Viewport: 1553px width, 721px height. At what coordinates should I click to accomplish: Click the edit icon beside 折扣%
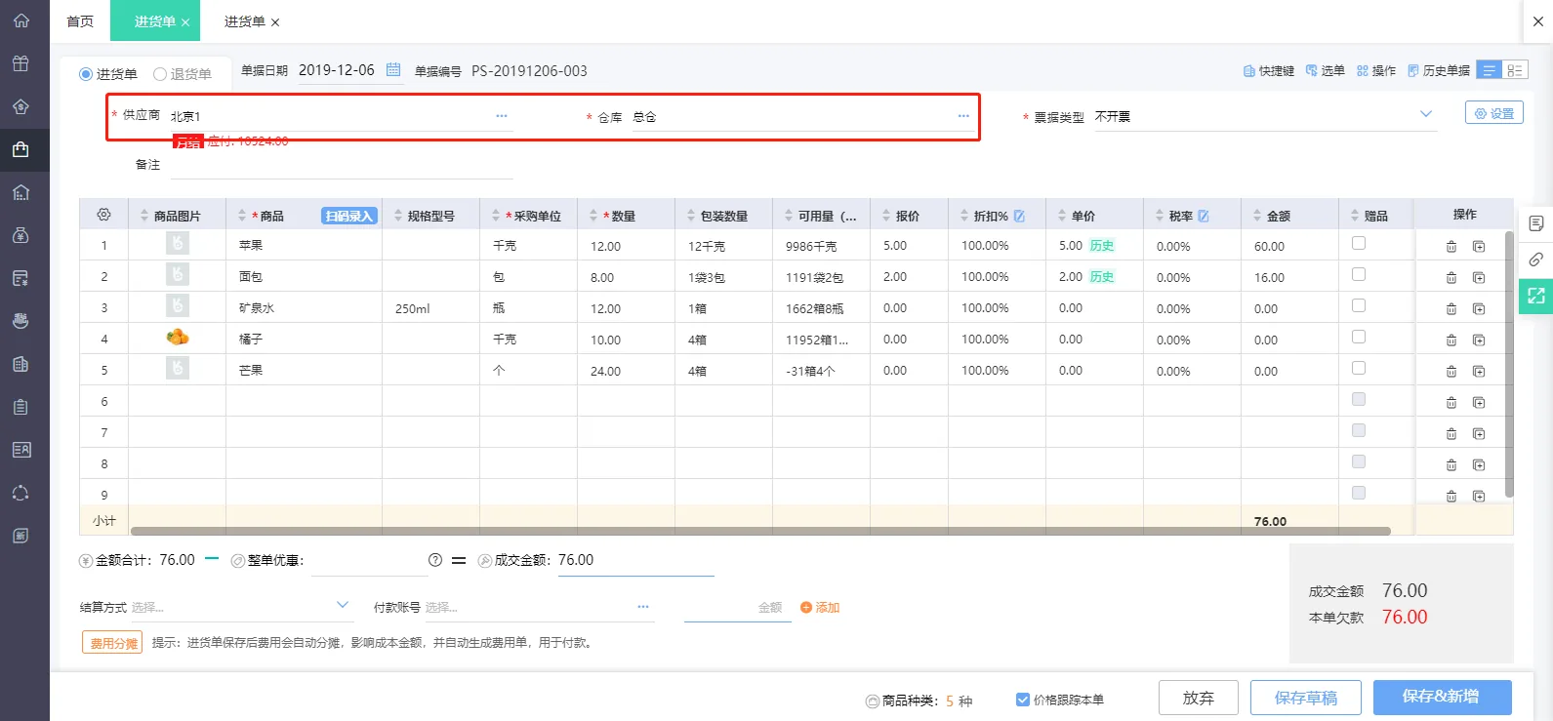tap(1019, 216)
